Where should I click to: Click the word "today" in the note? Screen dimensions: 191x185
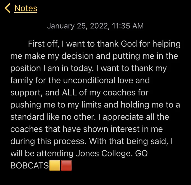point(81,69)
